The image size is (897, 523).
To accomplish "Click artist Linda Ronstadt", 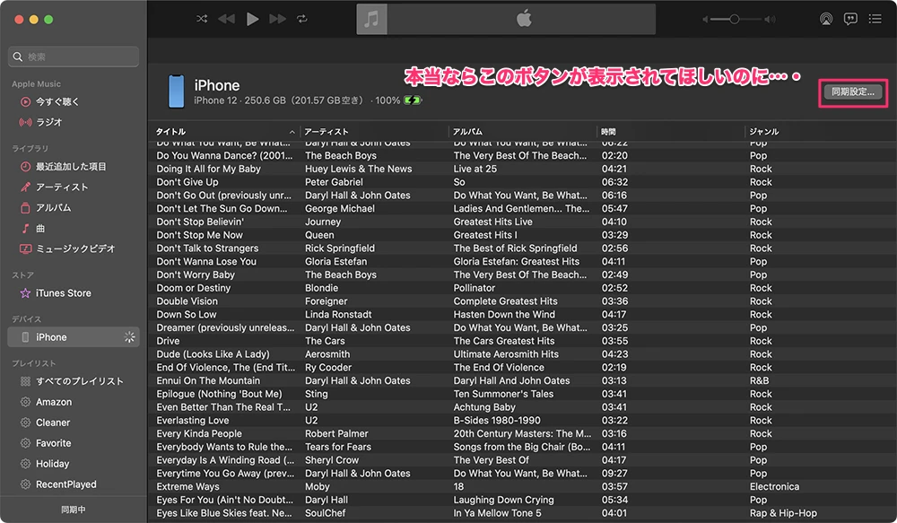I will pos(338,314).
